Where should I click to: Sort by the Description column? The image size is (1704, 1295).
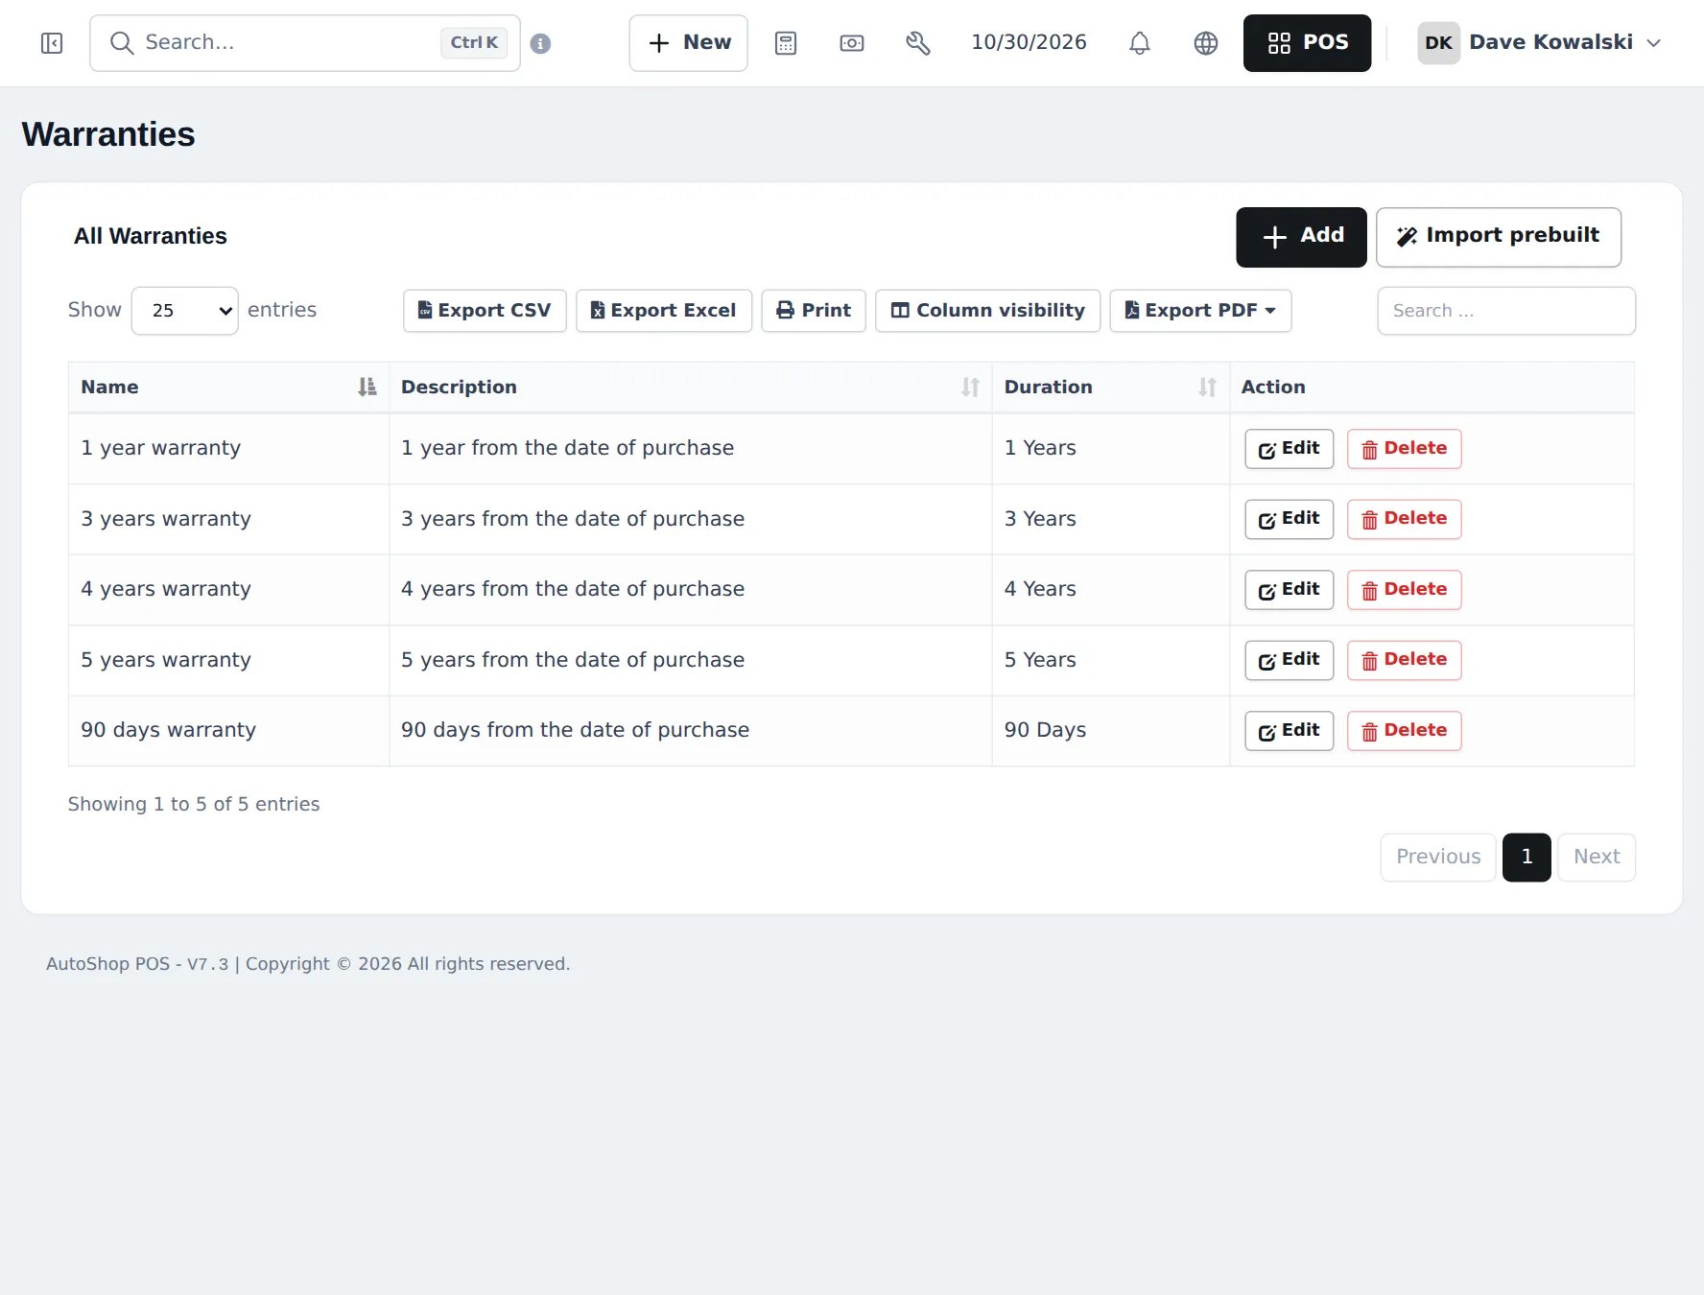tap(690, 388)
